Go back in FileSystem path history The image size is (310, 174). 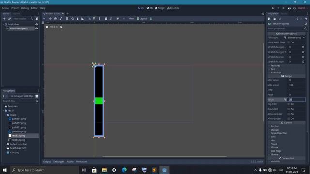(x=4, y=96)
